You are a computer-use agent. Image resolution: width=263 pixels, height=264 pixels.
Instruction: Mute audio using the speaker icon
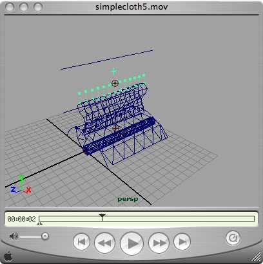pyautogui.click(x=14, y=236)
